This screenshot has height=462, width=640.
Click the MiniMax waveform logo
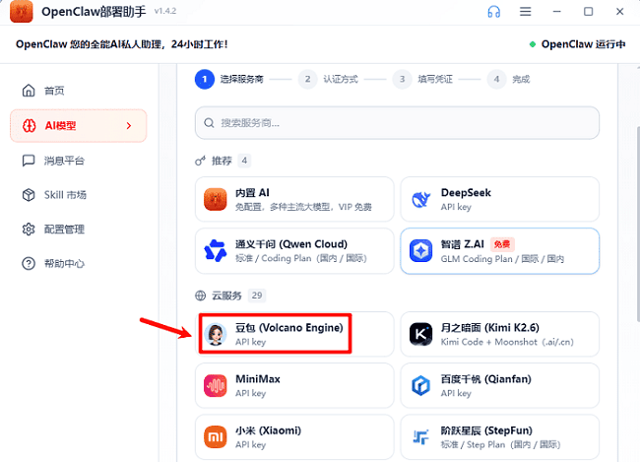(x=215, y=385)
